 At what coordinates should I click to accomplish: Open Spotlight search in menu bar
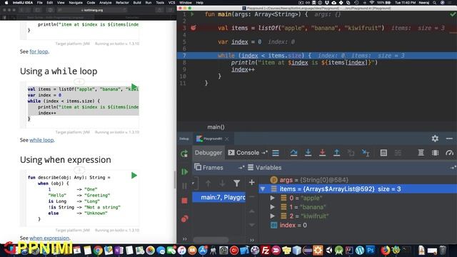(435, 3)
